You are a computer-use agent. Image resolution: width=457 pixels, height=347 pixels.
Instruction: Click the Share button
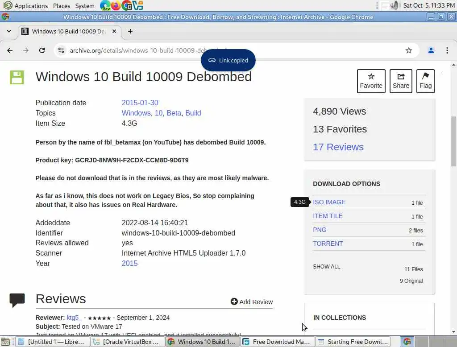pyautogui.click(x=401, y=81)
